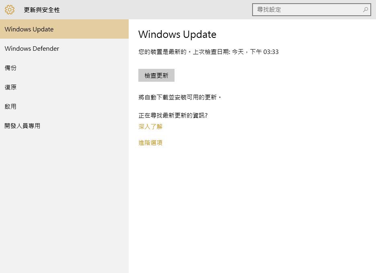
Task: Click text 正在尋找最新更新的資訊?
Action: (x=173, y=116)
